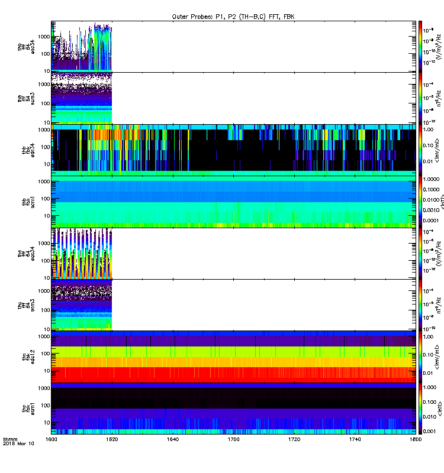Image resolution: width=444 pixels, height=473 pixels.
Task: Click the (V/m)²/Hz unit label of thb eac34
Action: (x=438, y=47)
